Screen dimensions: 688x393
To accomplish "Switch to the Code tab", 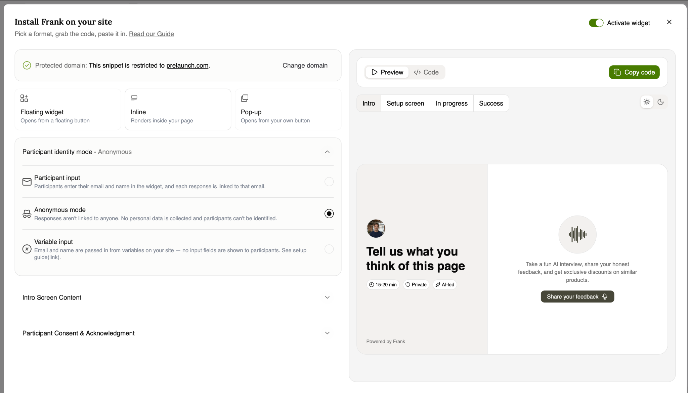I will 426,72.
